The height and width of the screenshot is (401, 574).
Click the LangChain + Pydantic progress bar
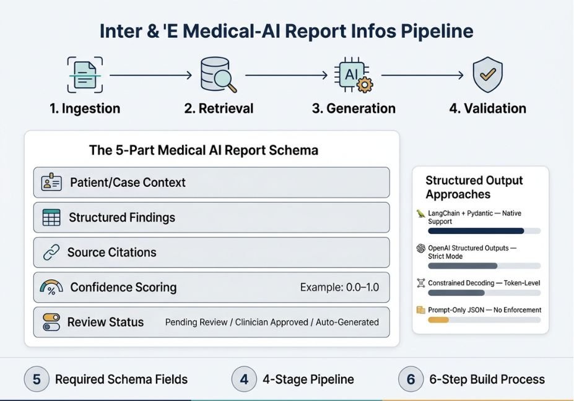click(484, 231)
